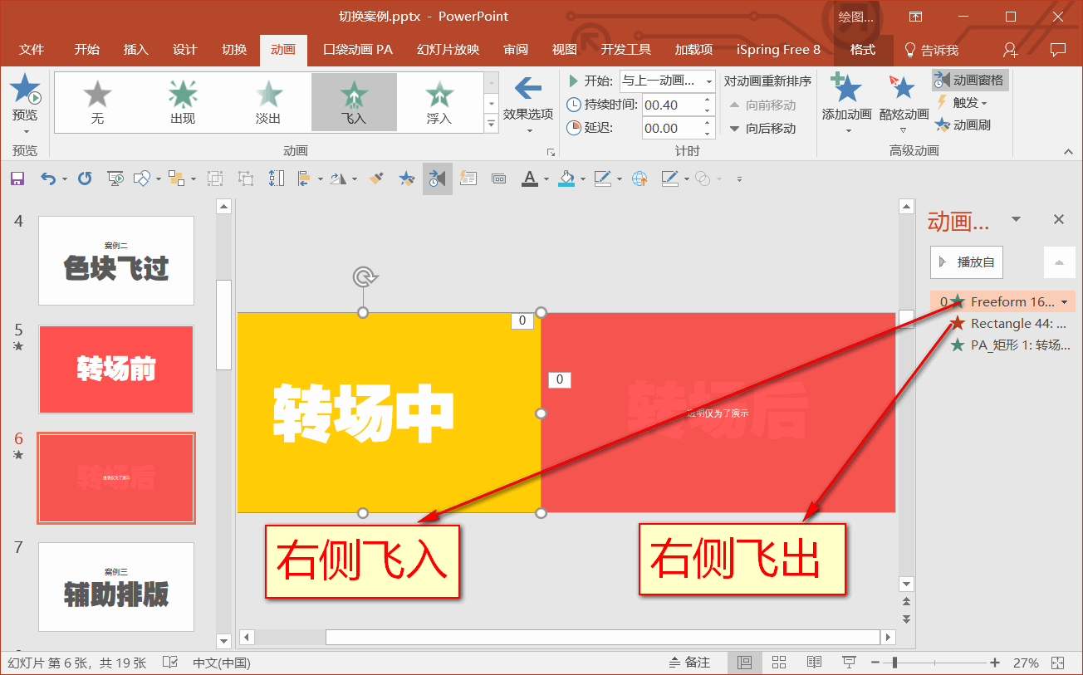Choose the 淡出 (Fade) animation

[268, 102]
